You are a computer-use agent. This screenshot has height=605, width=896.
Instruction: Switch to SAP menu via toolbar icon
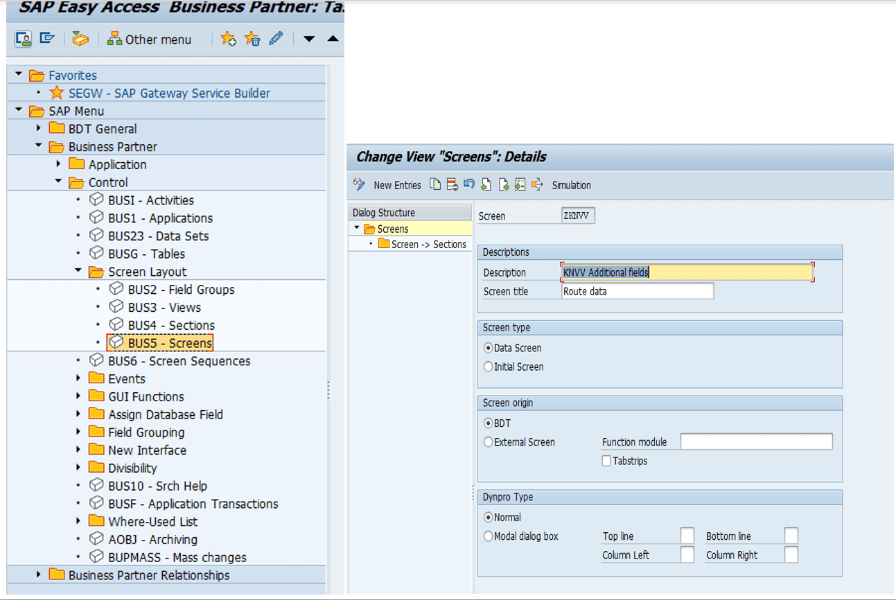point(47,39)
